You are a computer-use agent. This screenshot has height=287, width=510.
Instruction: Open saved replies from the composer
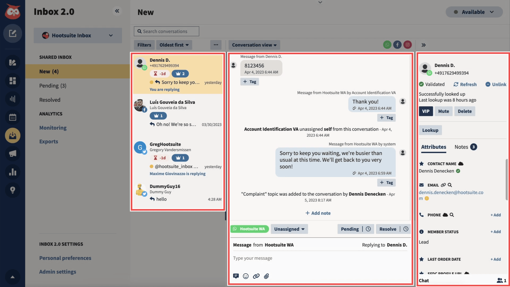[236, 276]
